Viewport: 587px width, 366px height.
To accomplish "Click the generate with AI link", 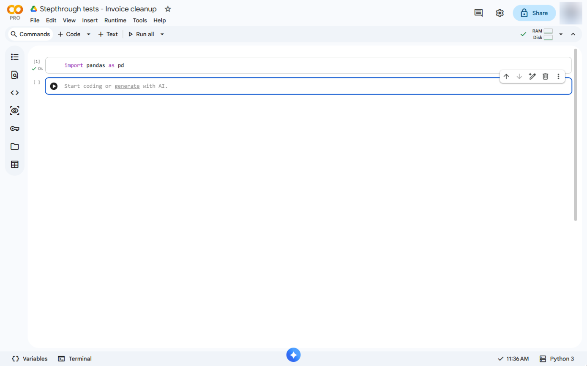I will [x=127, y=86].
